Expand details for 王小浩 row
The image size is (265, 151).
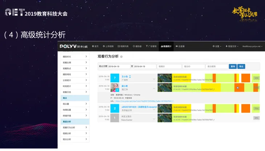pyautogui.click(x=154, y=79)
